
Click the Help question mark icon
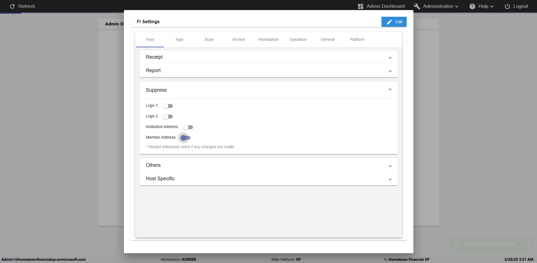(472, 6)
